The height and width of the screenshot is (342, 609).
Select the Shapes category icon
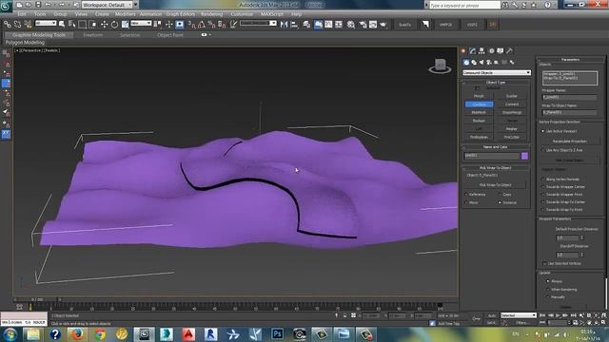(474, 62)
